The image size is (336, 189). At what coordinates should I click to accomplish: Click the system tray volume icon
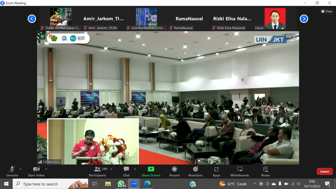pyautogui.click(x=299, y=184)
